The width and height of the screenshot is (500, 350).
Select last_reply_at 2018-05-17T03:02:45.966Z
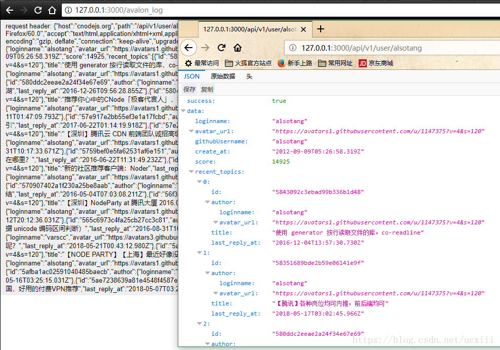(318, 314)
